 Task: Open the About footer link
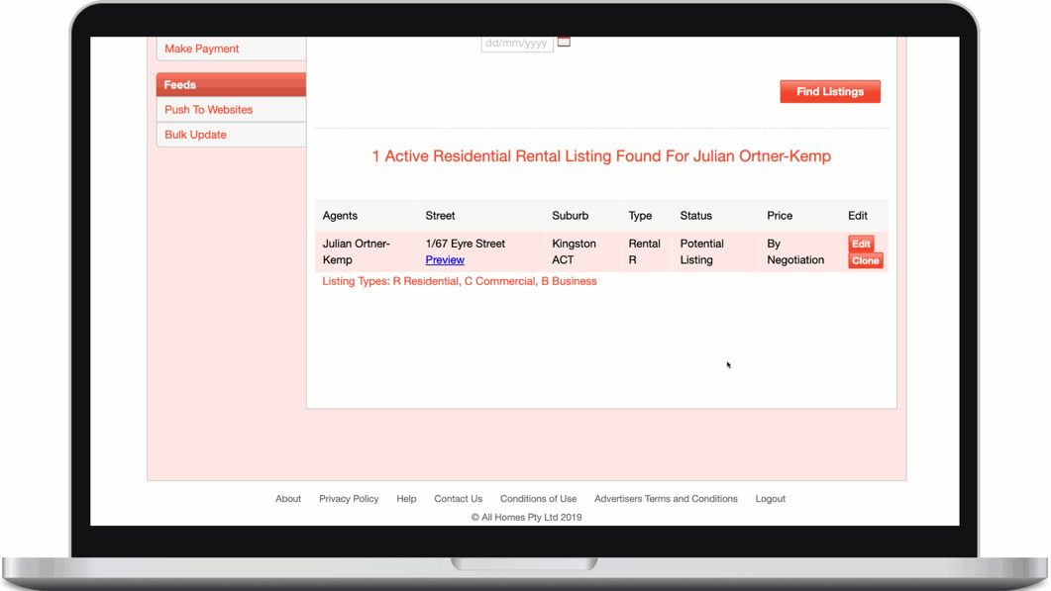pos(288,499)
